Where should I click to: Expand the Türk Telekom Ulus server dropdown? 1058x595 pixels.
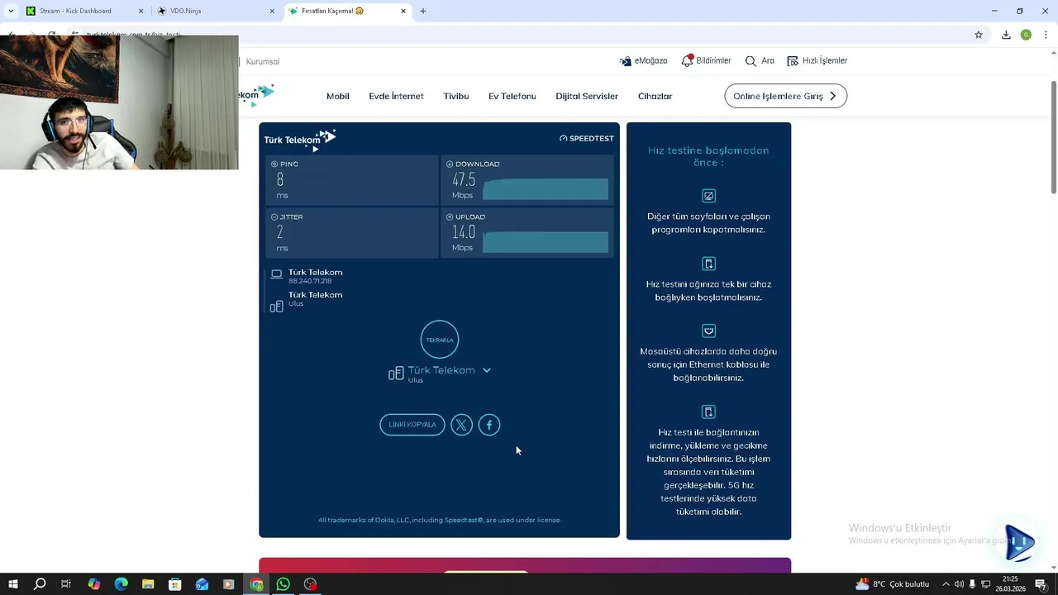coord(487,370)
